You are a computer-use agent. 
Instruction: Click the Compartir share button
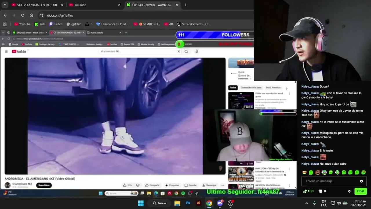click(152, 185)
